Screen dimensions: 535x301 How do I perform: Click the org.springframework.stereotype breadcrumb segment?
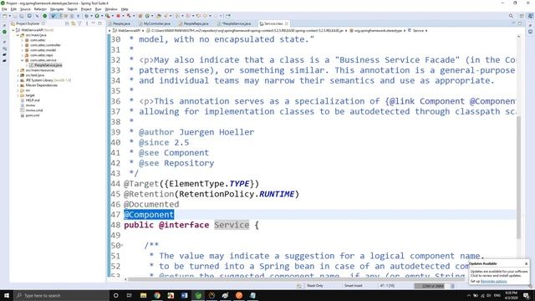[x=378, y=31]
